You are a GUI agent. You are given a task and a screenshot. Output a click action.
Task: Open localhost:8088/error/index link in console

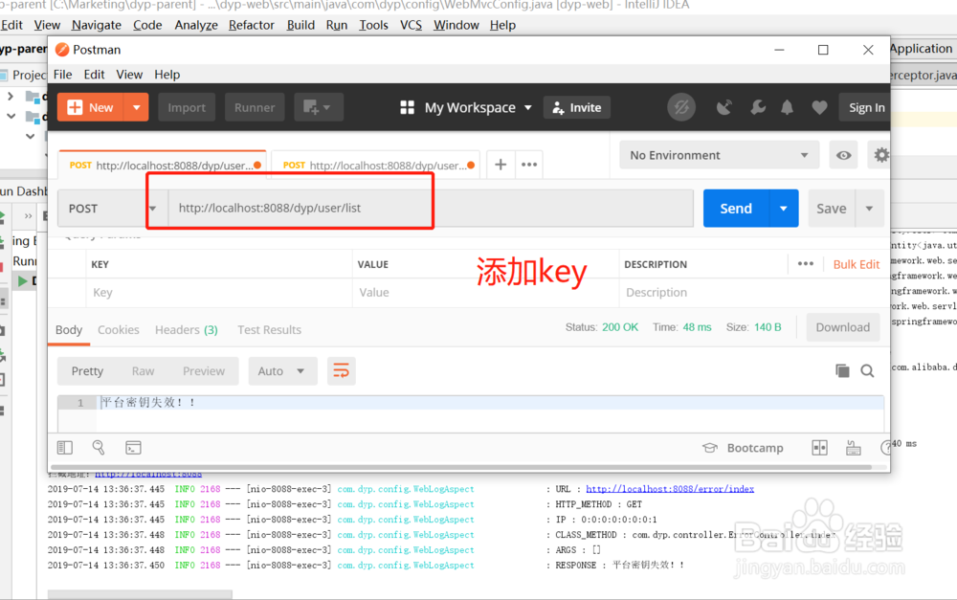tap(670, 489)
